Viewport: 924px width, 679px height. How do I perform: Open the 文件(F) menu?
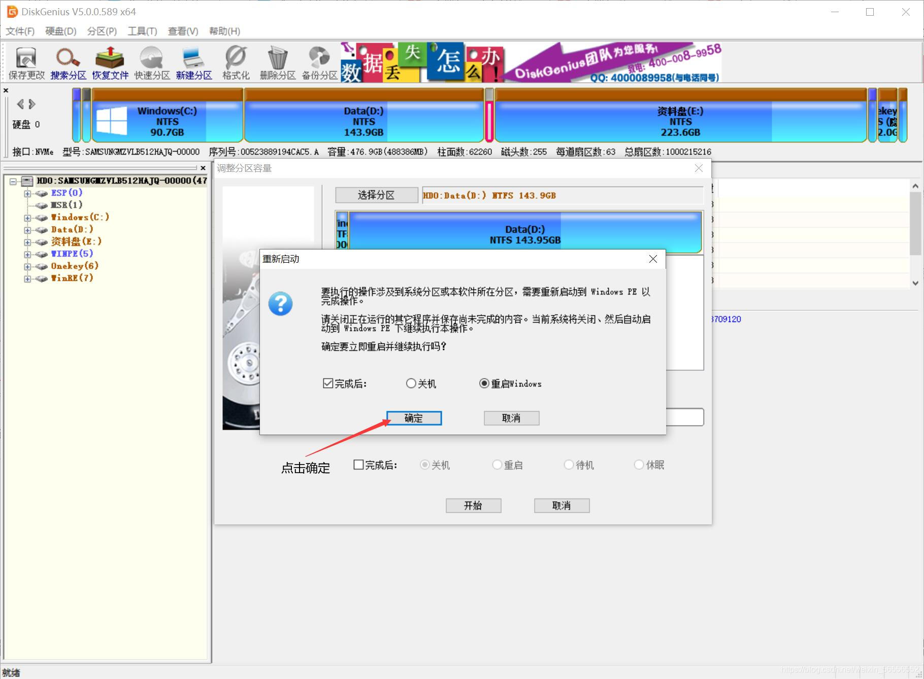[x=20, y=31]
